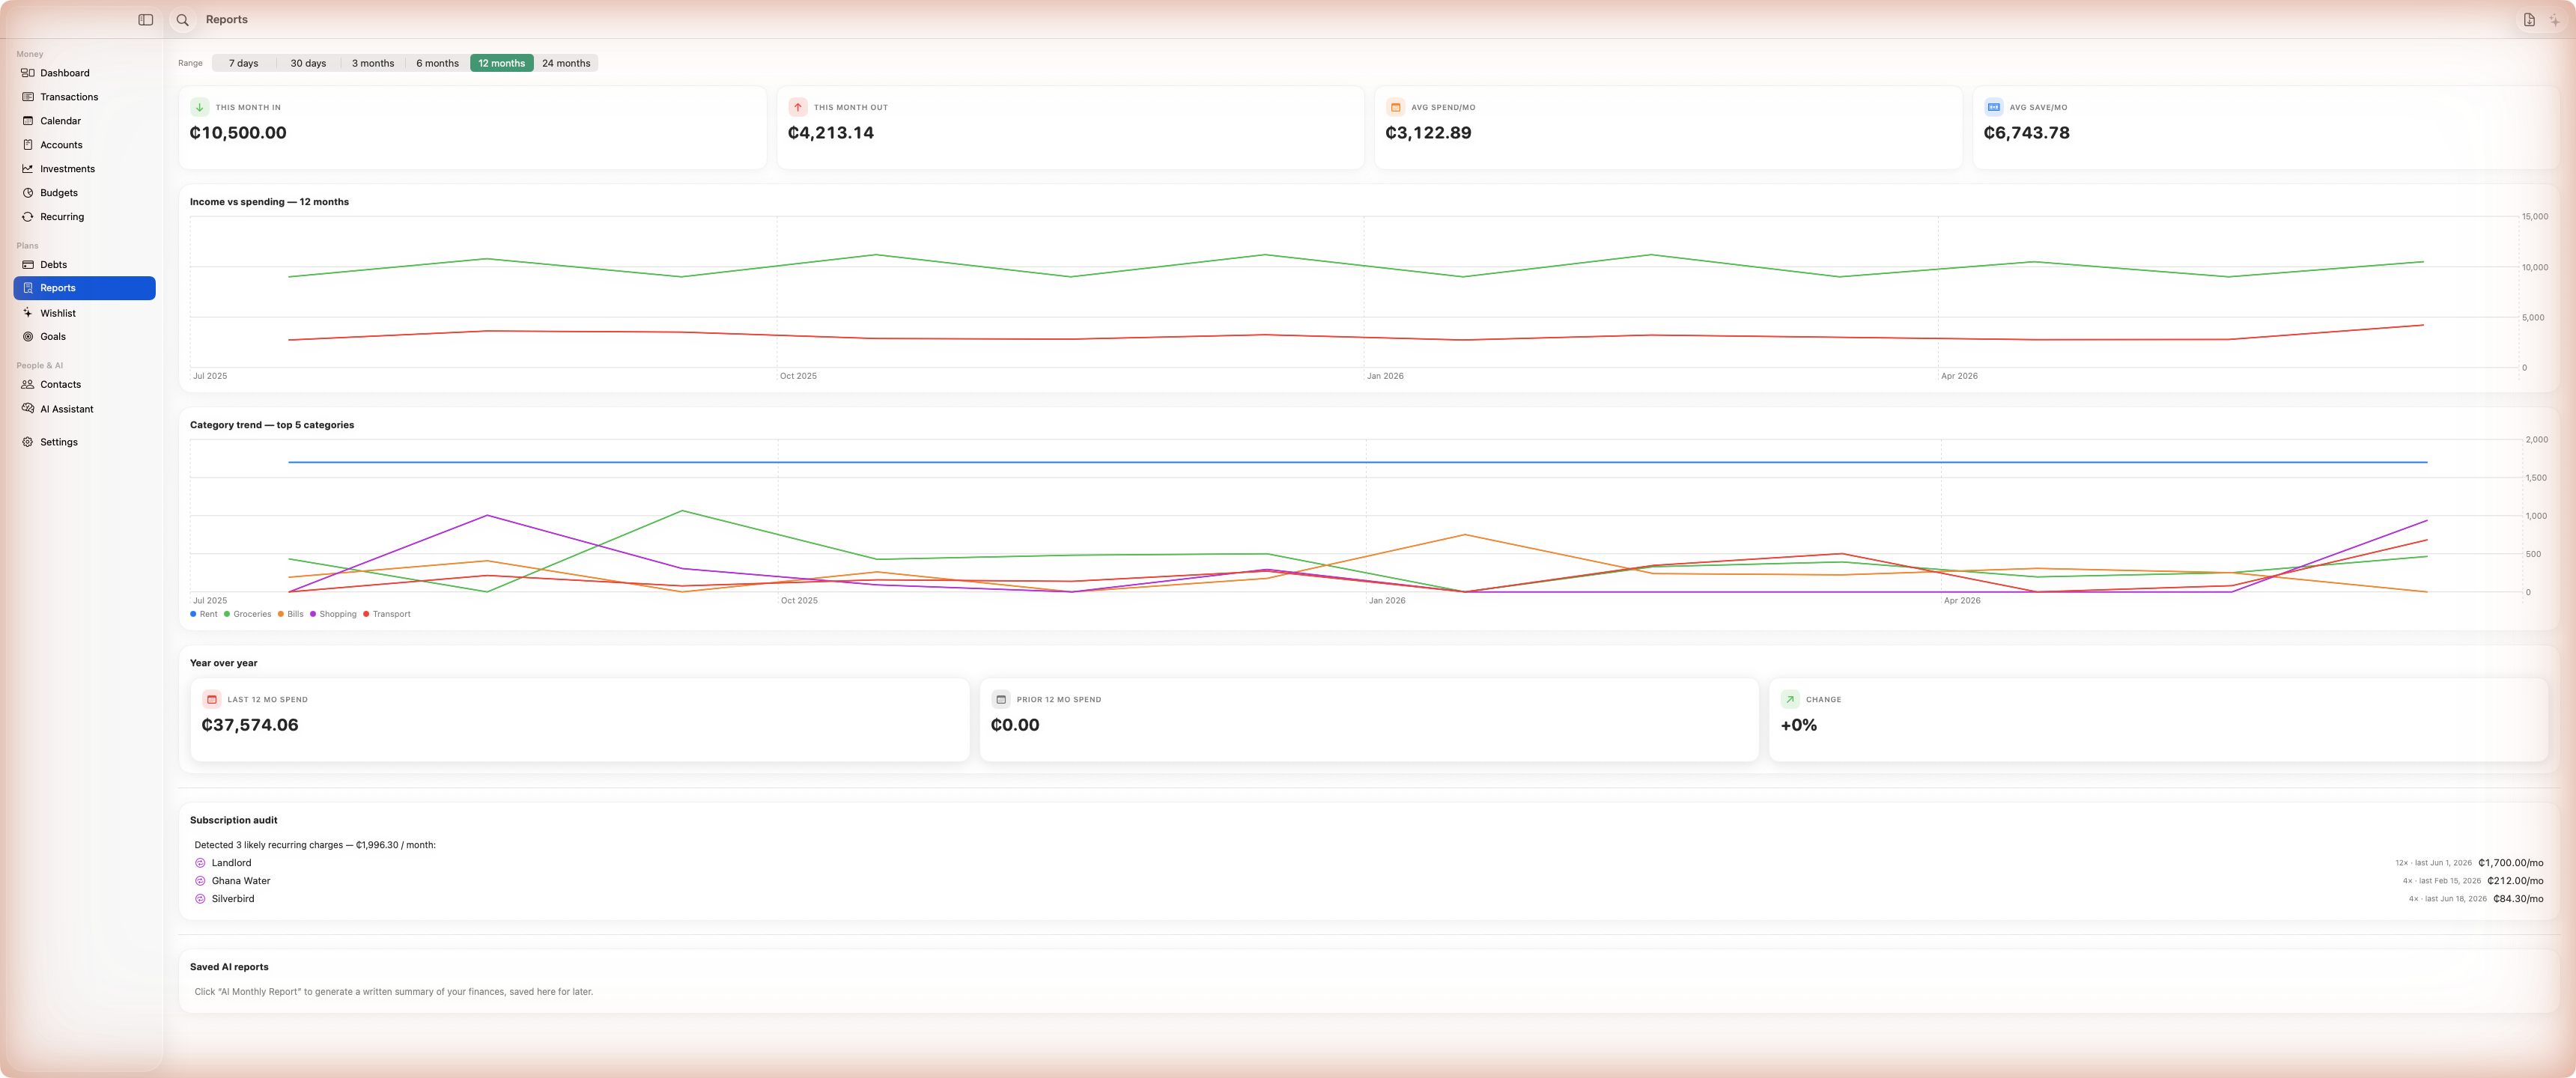
Task: Set range to 6 months
Action: [x=437, y=63]
